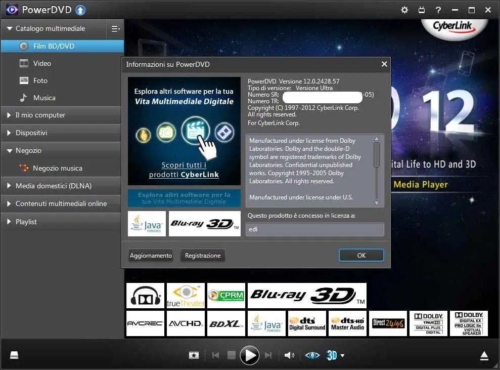Click the dts Digital Surround logo

[307, 323]
